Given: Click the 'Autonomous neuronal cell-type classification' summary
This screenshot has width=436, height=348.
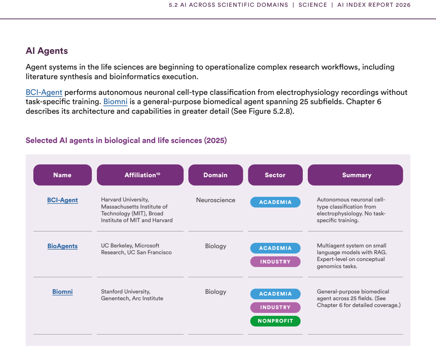Looking at the screenshot, I should click(351, 210).
